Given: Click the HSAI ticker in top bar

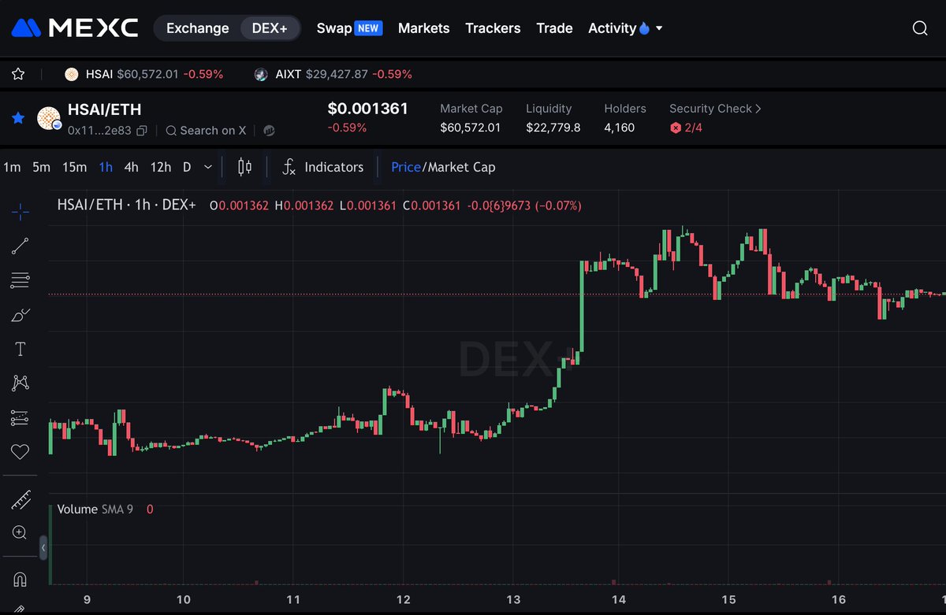Looking at the screenshot, I should pos(144,74).
